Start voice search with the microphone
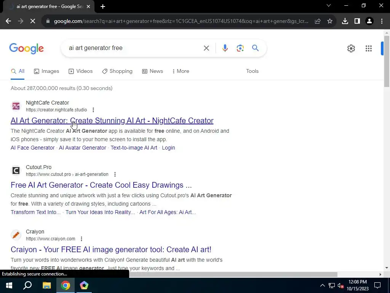Screen dimensions: 390x293 tap(225, 48)
